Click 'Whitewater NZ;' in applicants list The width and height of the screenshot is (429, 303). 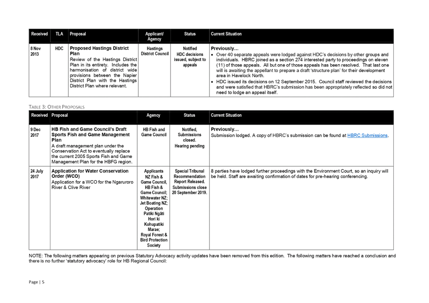tap(154, 198)
